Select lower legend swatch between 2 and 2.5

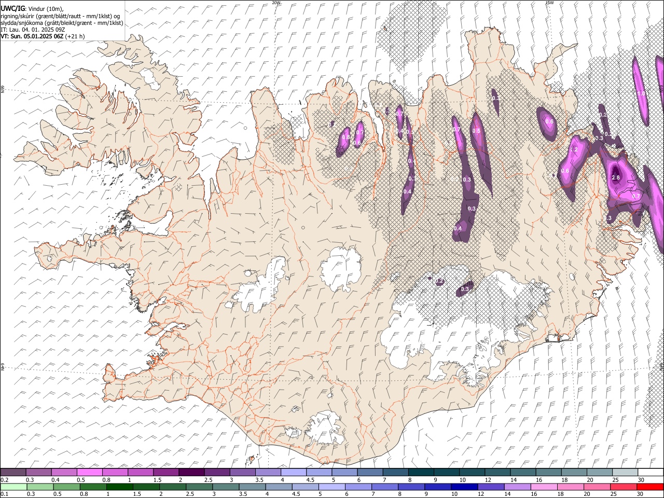(173, 487)
